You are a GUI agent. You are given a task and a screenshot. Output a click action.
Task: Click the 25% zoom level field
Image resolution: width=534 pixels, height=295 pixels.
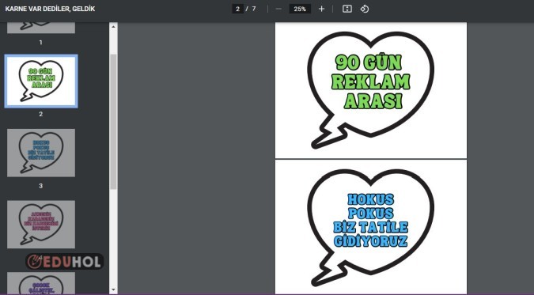(x=300, y=9)
